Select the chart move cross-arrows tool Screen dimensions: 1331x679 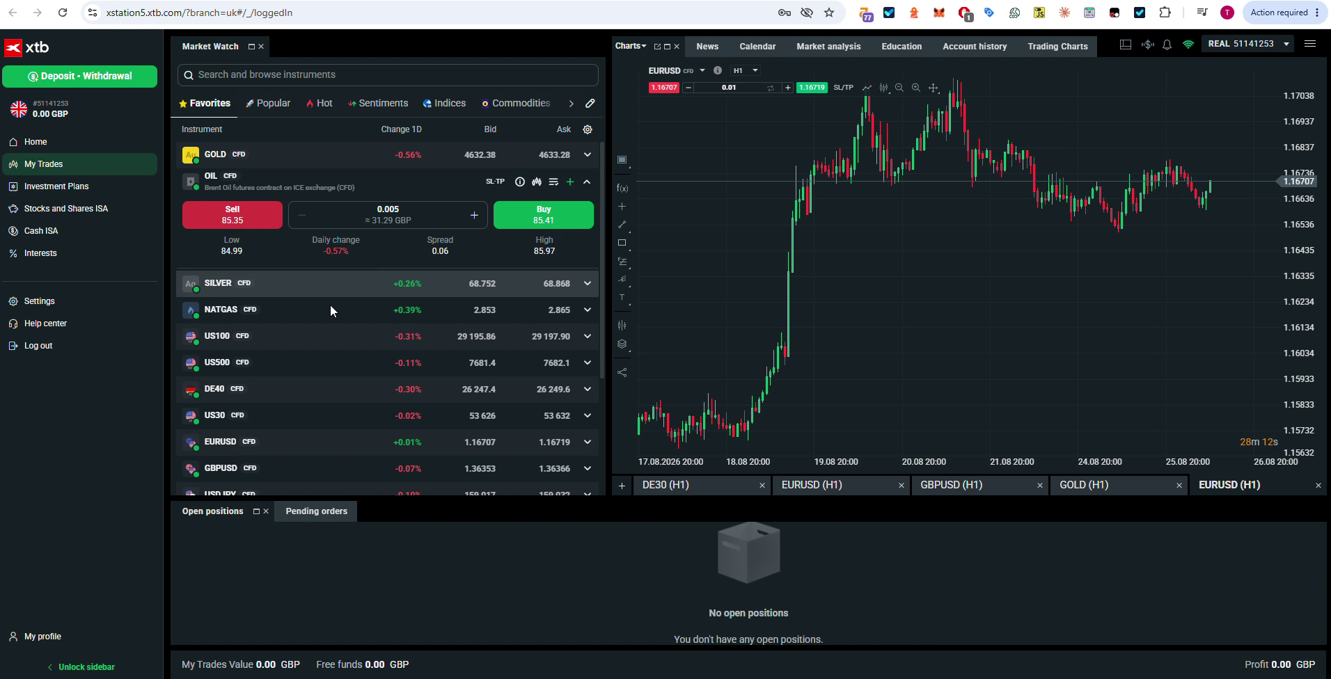tap(934, 88)
